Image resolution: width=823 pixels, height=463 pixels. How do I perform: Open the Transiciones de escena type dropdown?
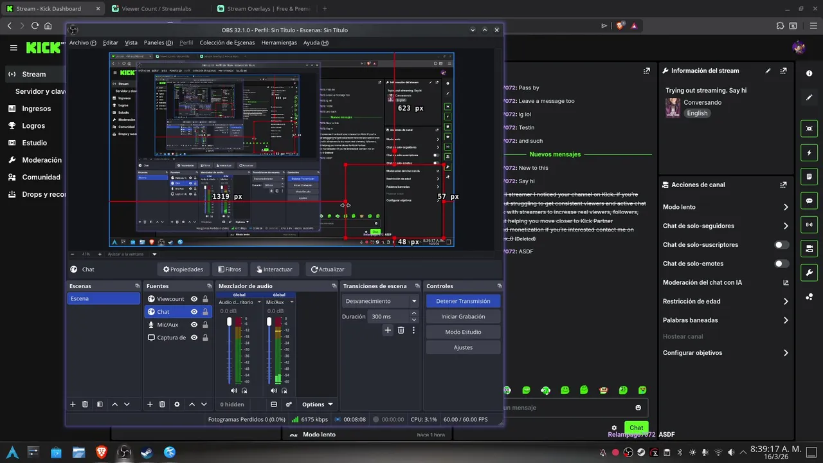(381, 301)
